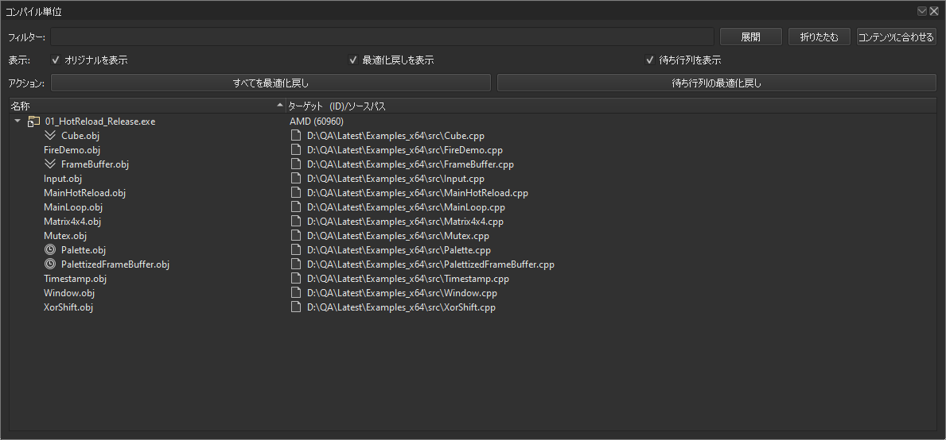946x440 pixels.
Task: Select the Cube.obj name text
Action: click(x=80, y=136)
